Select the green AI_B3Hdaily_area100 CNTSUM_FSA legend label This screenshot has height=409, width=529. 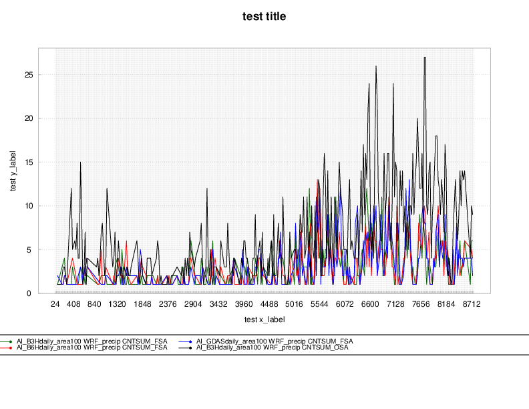(x=92, y=342)
